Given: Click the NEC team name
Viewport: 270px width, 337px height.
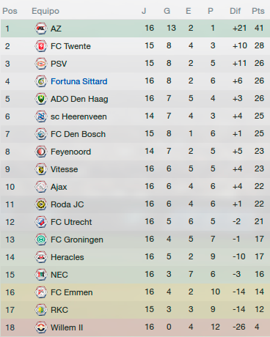Looking at the screenshot, I should [x=59, y=275].
